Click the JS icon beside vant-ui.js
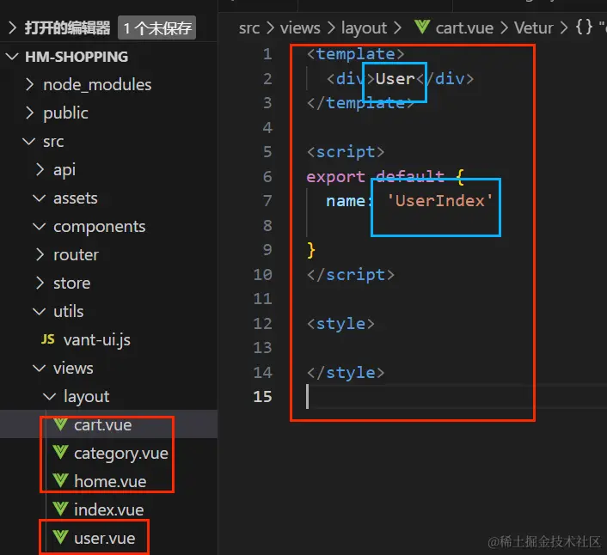 coord(48,339)
